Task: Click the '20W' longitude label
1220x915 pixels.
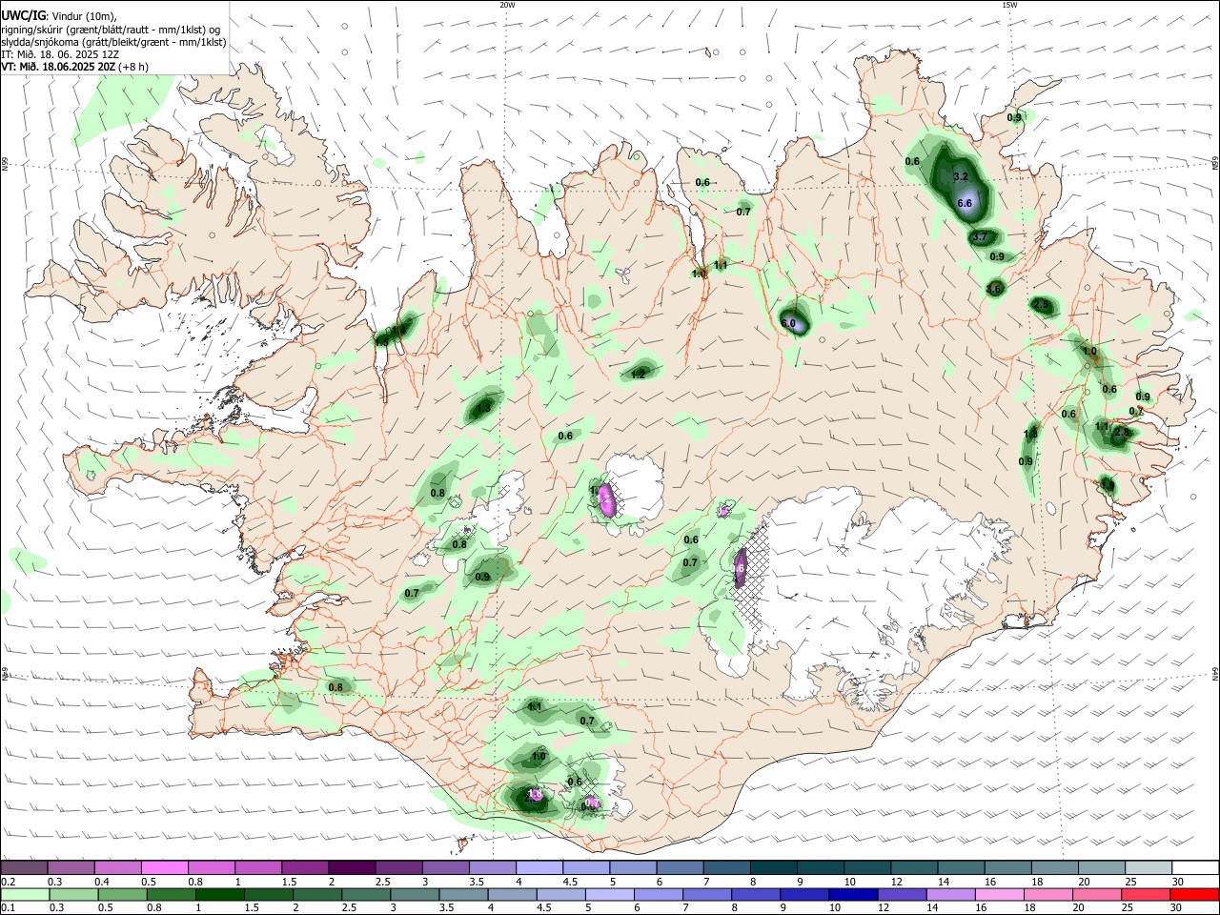Action: point(507,5)
